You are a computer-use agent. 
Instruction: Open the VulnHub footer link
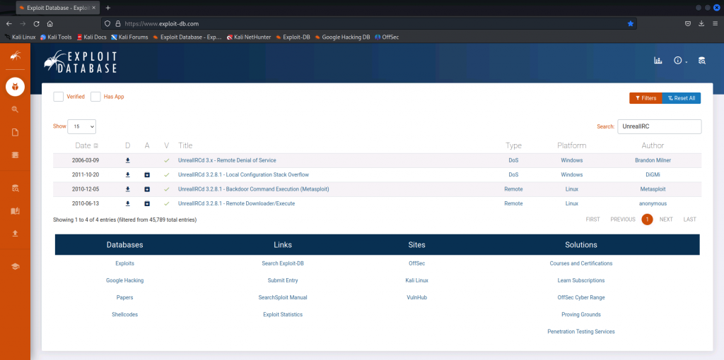pos(416,297)
